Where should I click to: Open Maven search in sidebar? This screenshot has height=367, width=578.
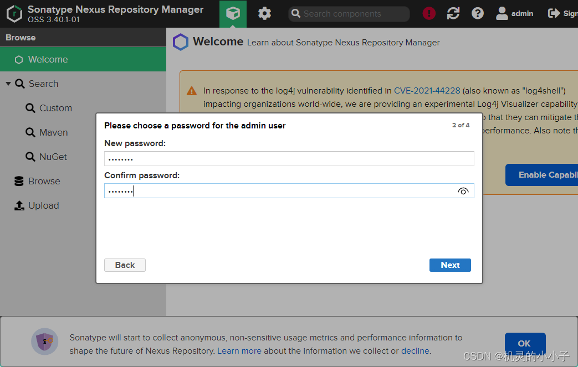tap(53, 132)
